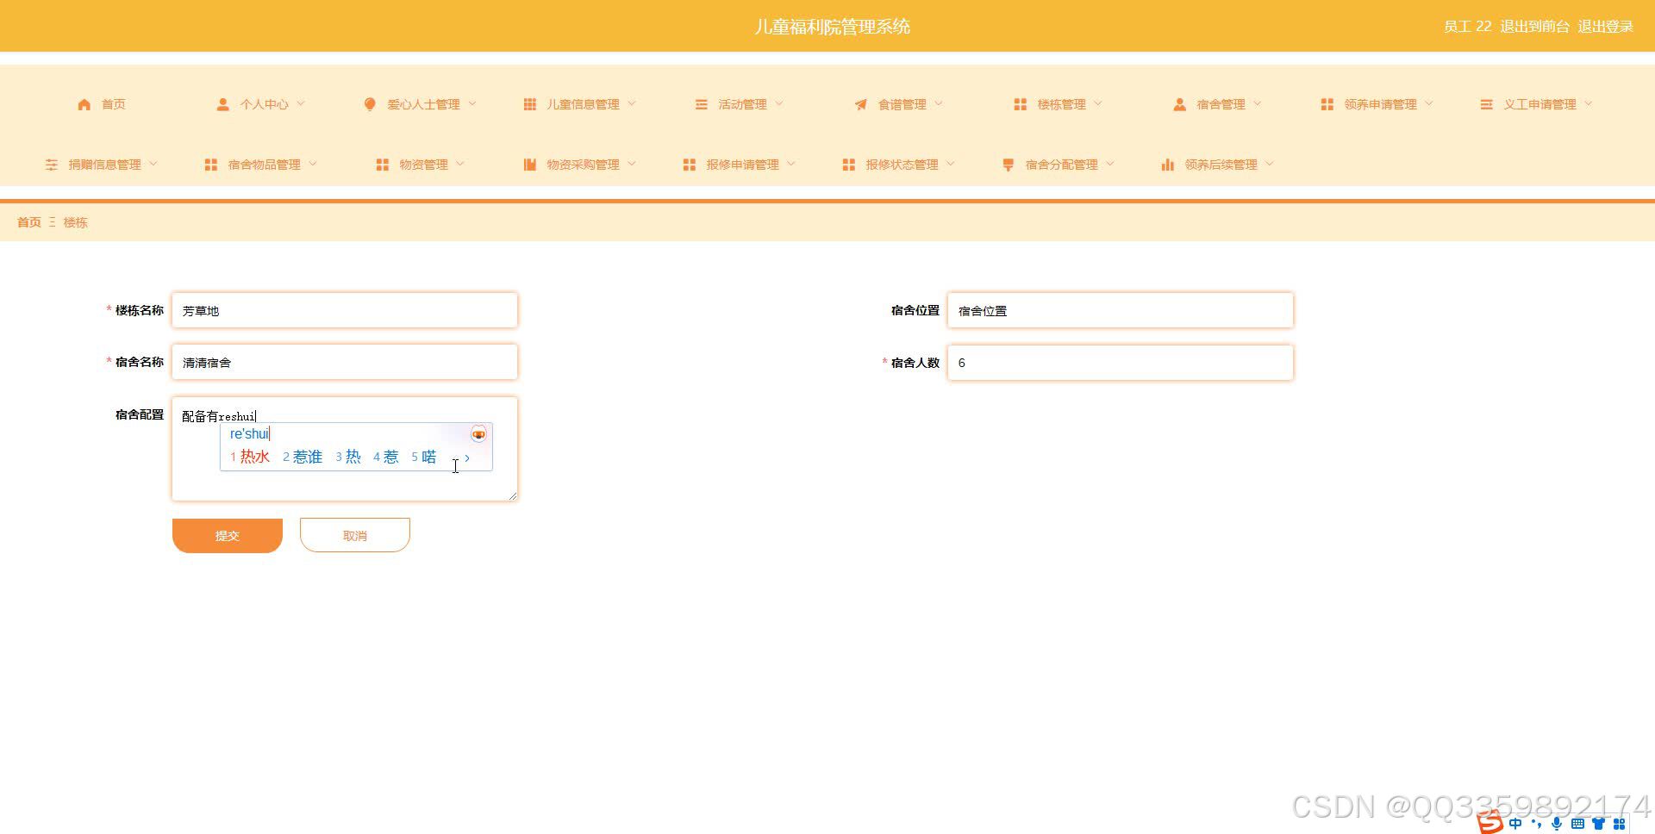Image resolution: width=1655 pixels, height=834 pixels.
Task: Click the chart icon of 领养后续管理
Action: click(1168, 165)
